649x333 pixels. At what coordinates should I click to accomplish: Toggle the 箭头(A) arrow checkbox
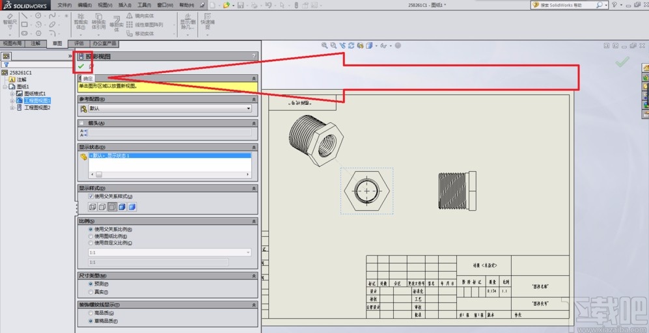click(81, 123)
